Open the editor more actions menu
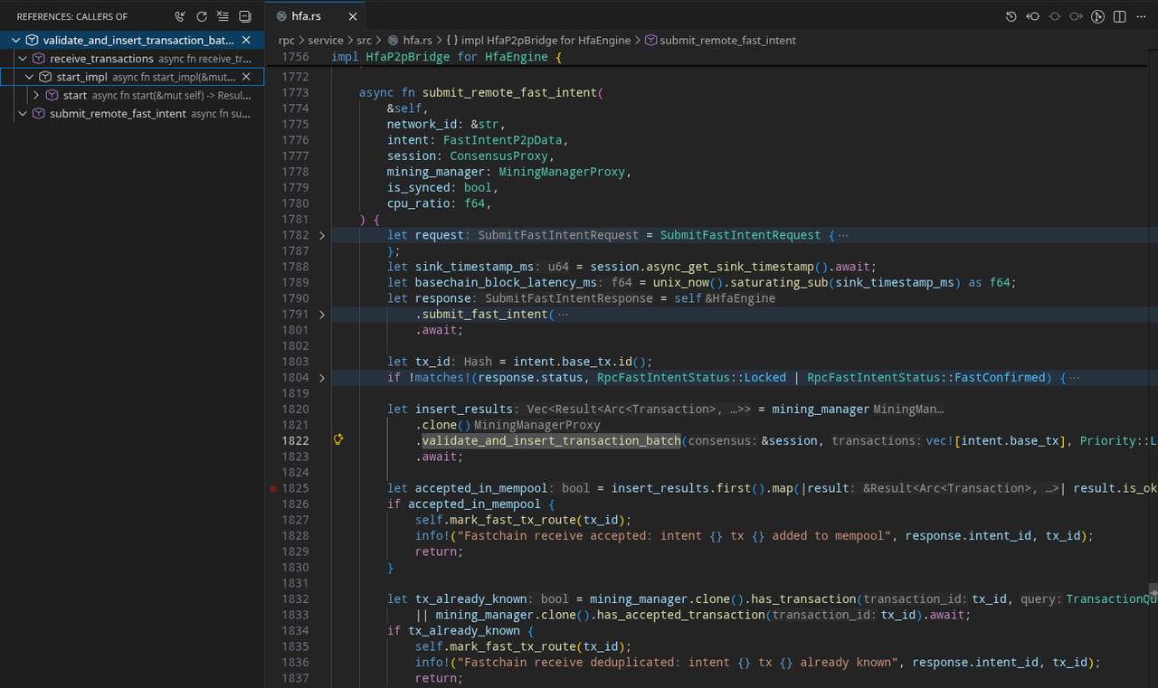The image size is (1158, 688). (x=1142, y=16)
